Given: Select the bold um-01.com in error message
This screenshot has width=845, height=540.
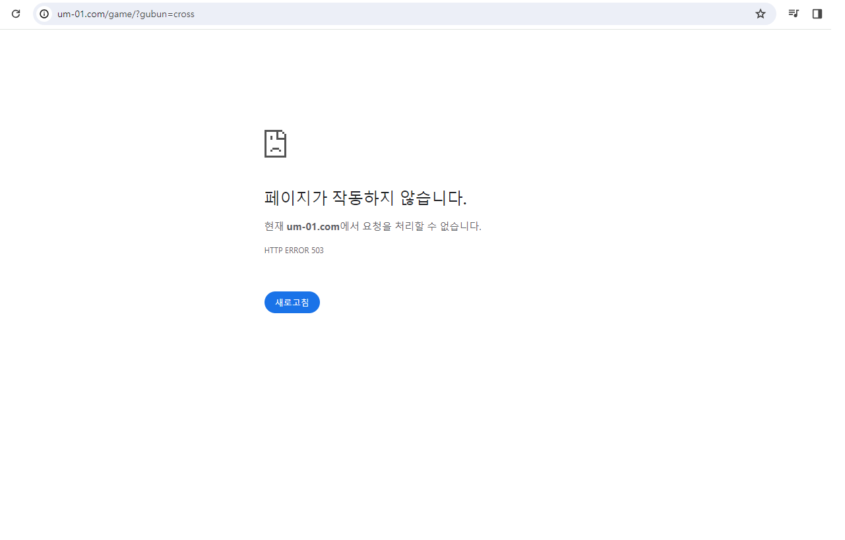Looking at the screenshot, I should tap(313, 226).
